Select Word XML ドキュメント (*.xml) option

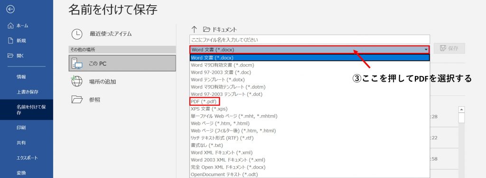[309, 153]
